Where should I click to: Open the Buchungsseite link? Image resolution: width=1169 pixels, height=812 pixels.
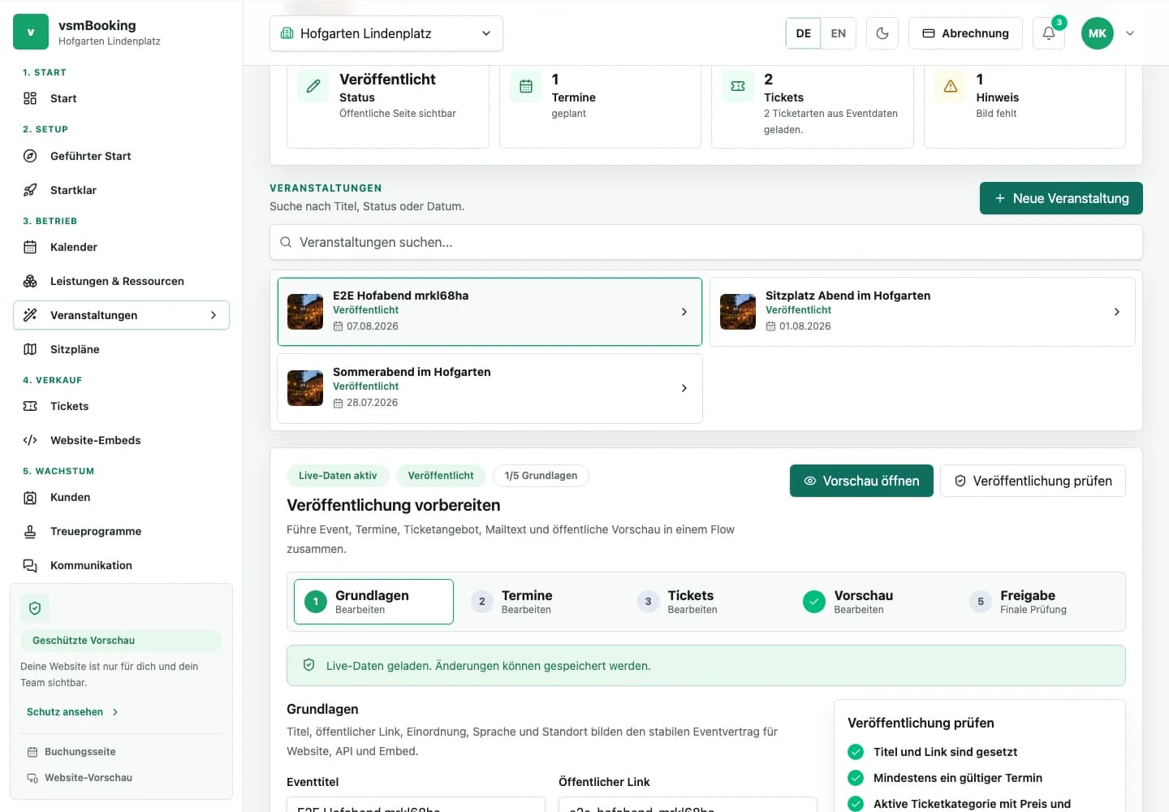click(x=71, y=752)
